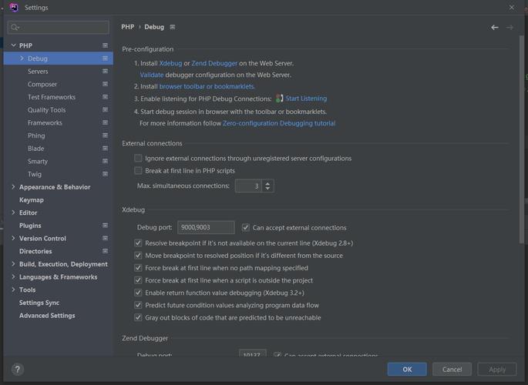The height and width of the screenshot is (385, 528).
Task: Collapse the PHP settings tree node
Action: coord(13,45)
